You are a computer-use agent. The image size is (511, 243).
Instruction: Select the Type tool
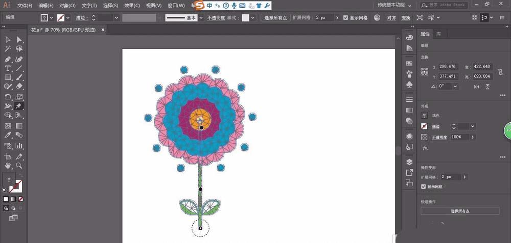(x=8, y=68)
